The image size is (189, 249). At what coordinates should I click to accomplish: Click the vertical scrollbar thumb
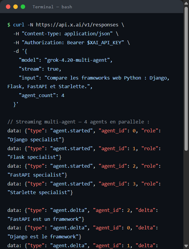point(186,79)
